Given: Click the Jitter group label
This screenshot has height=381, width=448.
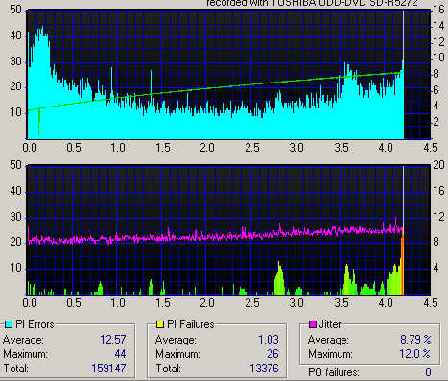Looking at the screenshot, I should [x=330, y=324].
